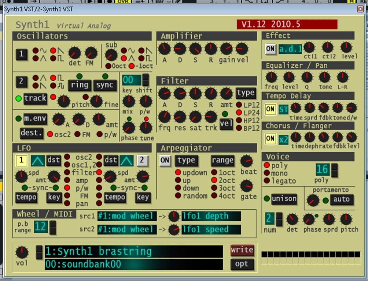Select oscillator 1 square waveform LED
368x281 pixels.
(x=53, y=58)
